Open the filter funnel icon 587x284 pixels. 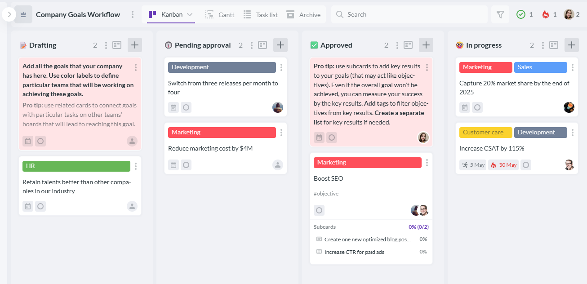pos(500,15)
